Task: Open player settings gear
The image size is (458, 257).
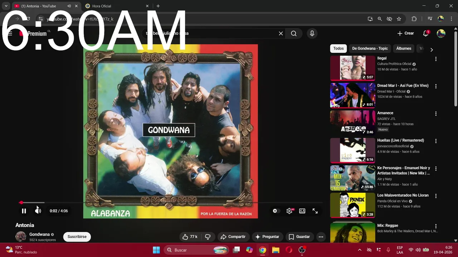Action: (x=289, y=211)
